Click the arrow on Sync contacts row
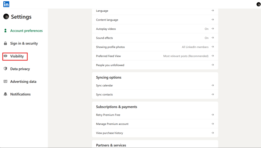 (x=212, y=94)
